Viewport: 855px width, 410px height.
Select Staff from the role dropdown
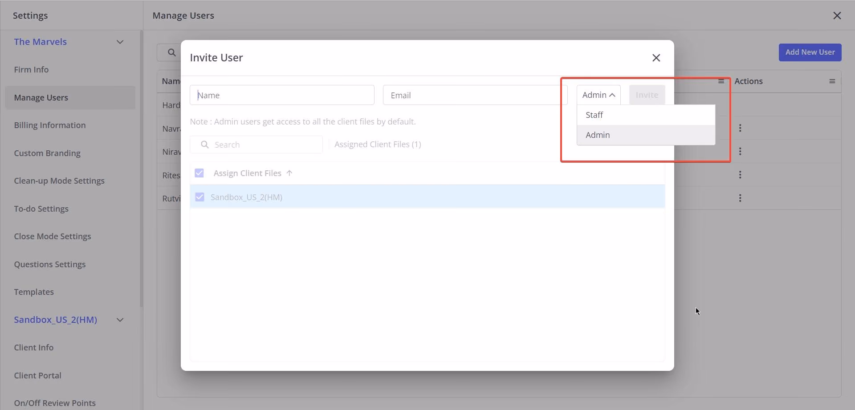click(x=646, y=115)
